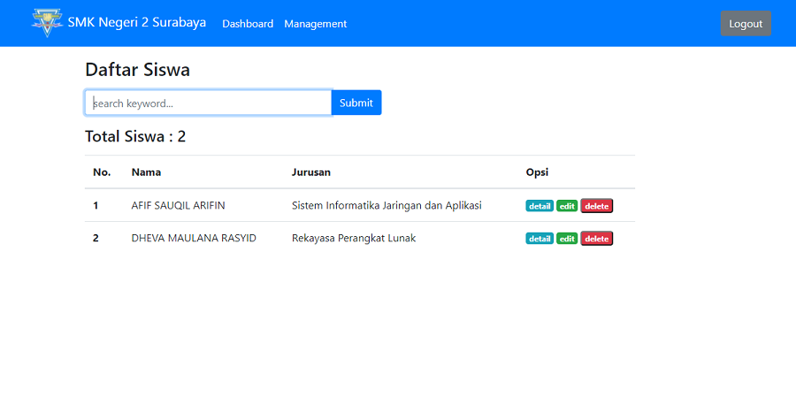Select the Opsi column header
The image size is (796, 412).
(x=538, y=172)
